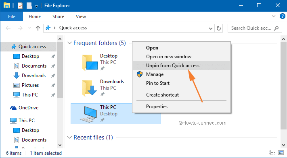Click the New folder quick toolbar icon
The image size is (287, 158).
29,6
